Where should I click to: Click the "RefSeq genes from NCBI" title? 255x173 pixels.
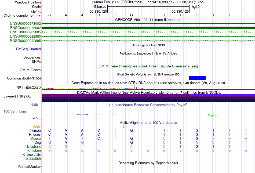coord(148,45)
